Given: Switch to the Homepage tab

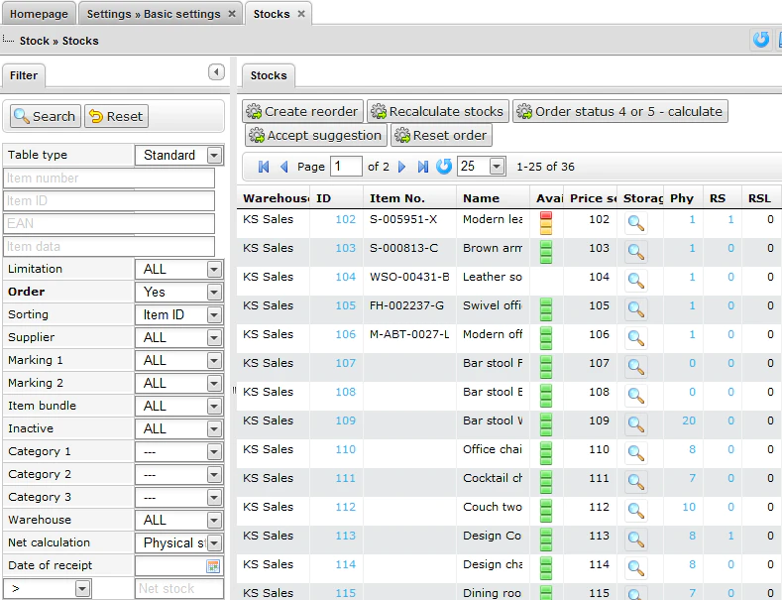Looking at the screenshot, I should (x=39, y=14).
